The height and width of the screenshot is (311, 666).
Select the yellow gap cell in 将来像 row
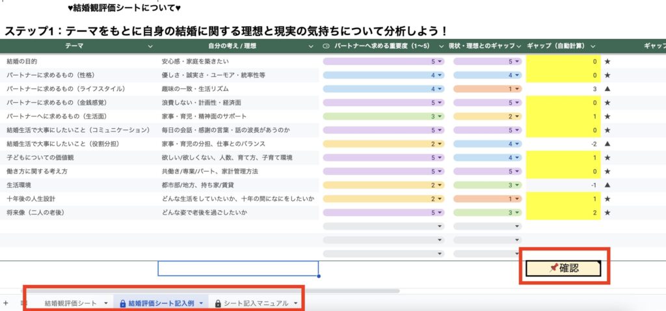pyautogui.click(x=563, y=212)
